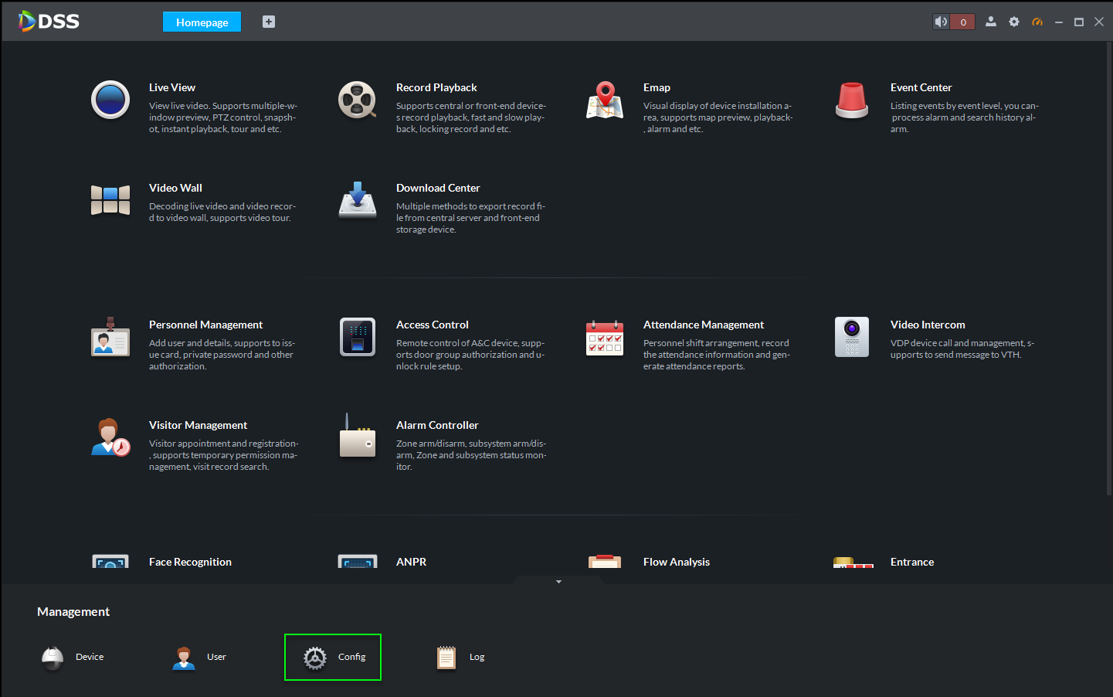Open the Visitor Management title link
The height and width of the screenshot is (697, 1113).
(x=198, y=425)
